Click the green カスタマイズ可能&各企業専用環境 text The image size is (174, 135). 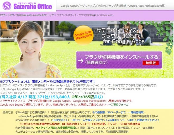click(55, 128)
